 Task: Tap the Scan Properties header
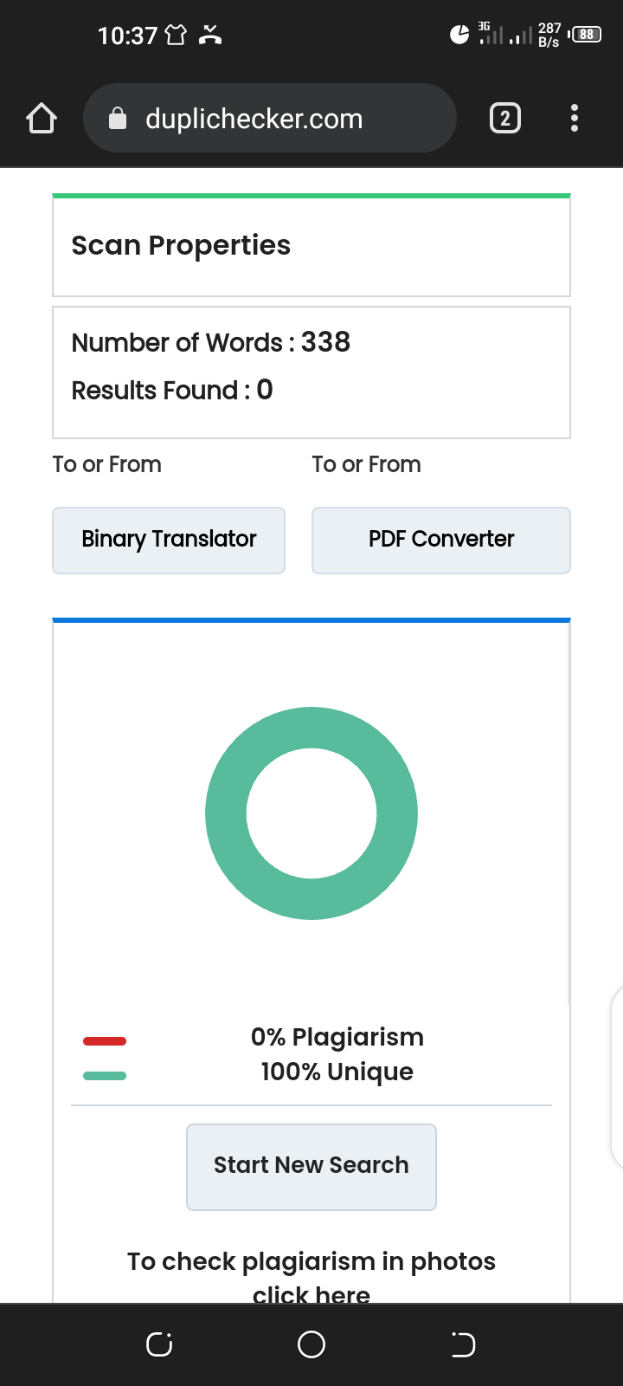(x=181, y=246)
